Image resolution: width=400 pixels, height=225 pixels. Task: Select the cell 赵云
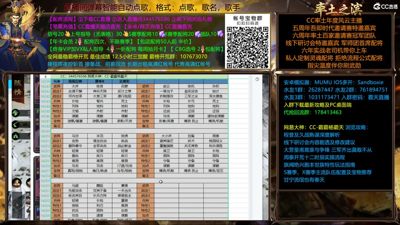167,86
